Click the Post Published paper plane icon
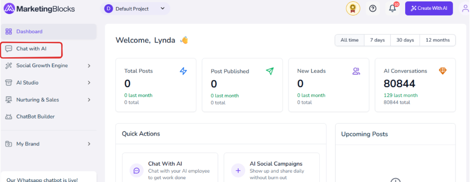 pos(270,71)
